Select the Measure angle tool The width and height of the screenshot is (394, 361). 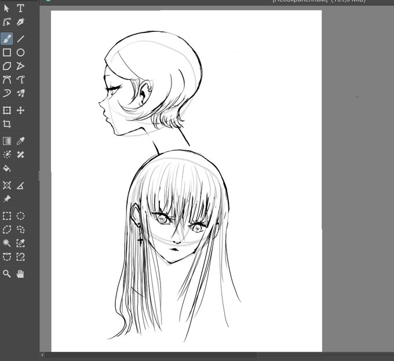pos(20,185)
